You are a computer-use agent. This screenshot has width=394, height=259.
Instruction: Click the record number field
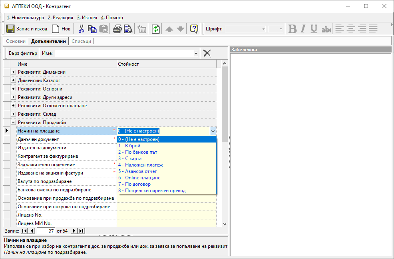46,231
